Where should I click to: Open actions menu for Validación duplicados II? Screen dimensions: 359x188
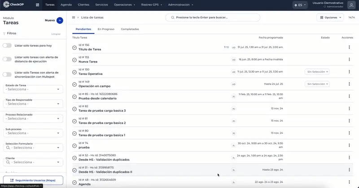point(349,170)
